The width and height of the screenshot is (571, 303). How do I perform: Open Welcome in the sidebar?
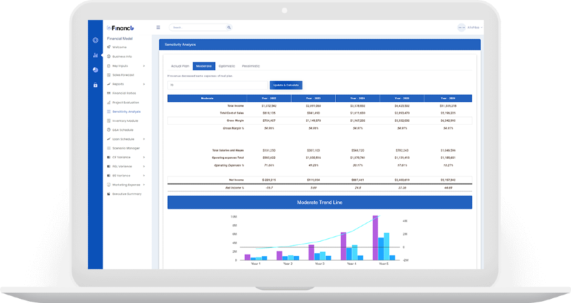(x=119, y=47)
